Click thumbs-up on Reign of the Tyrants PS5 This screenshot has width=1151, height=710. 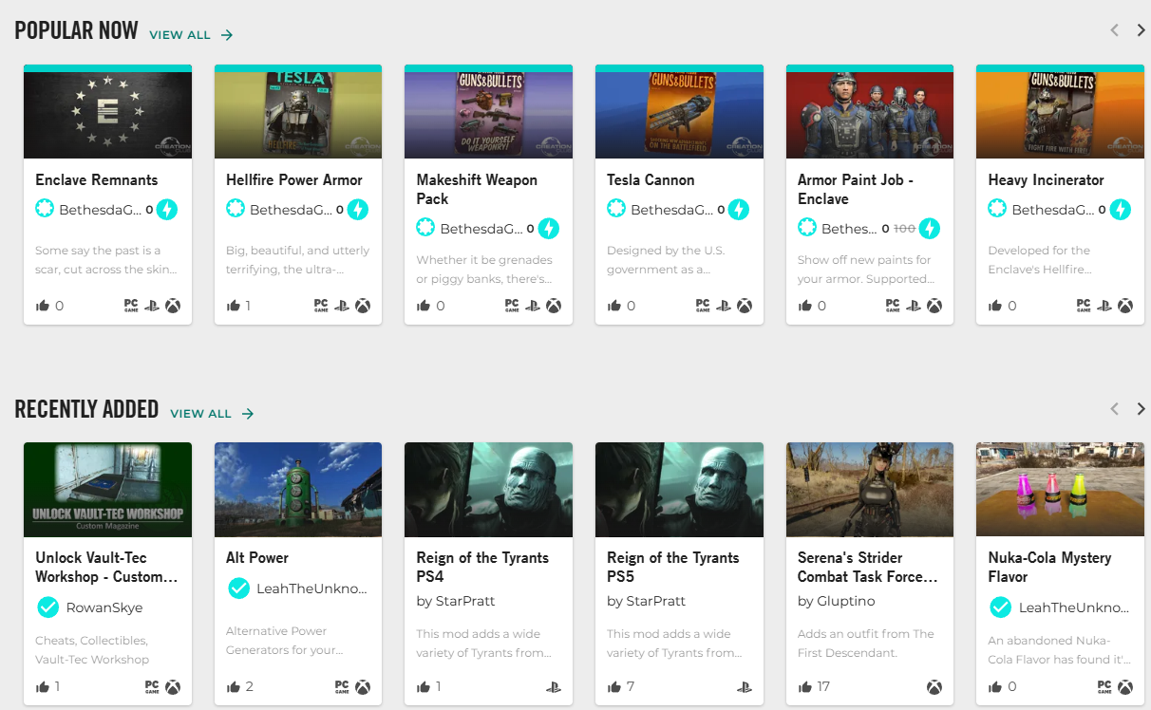click(x=614, y=686)
